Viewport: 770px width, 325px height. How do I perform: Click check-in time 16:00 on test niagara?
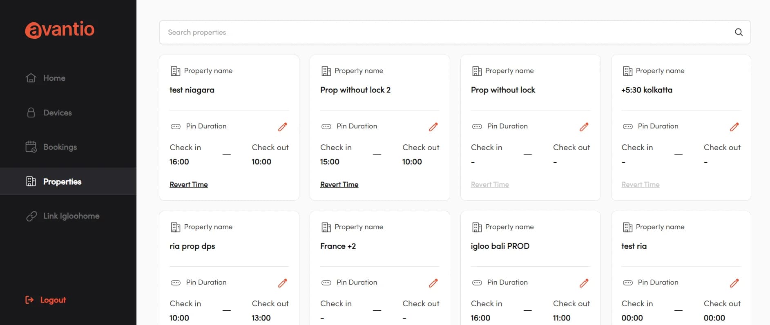179,162
